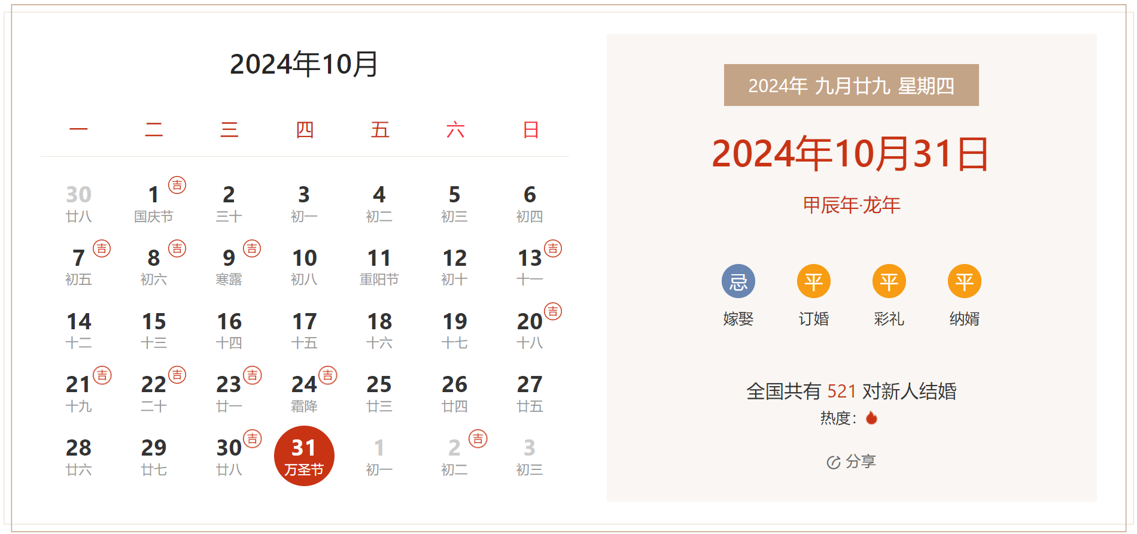
Task: Click the 甲辰年·龙年 text
Action: point(851,205)
